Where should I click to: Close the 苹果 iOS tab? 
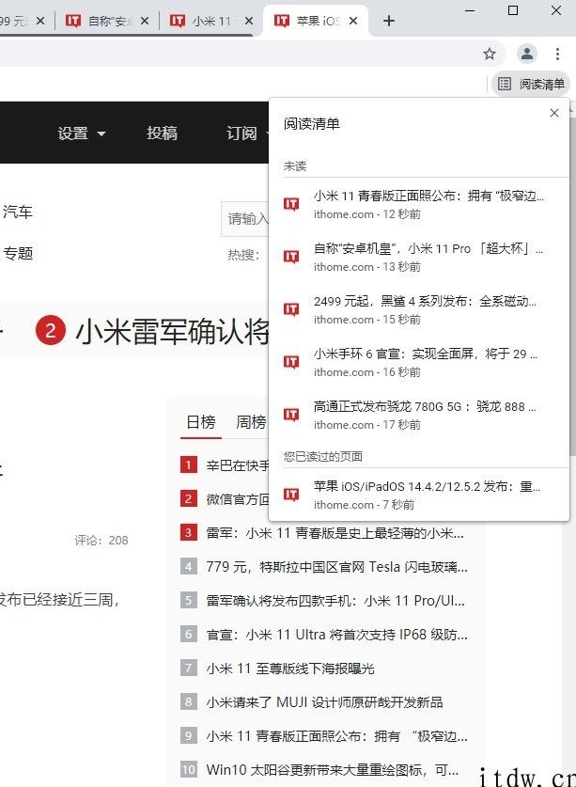(353, 21)
